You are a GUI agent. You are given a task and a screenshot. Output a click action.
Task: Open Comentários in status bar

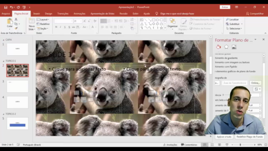189,145
